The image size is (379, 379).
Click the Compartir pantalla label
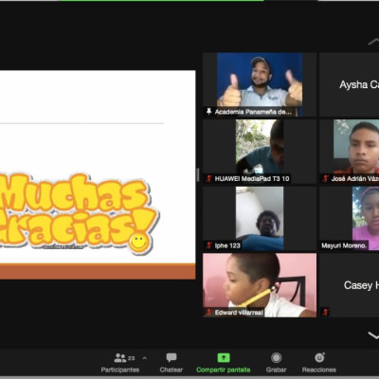224,370
